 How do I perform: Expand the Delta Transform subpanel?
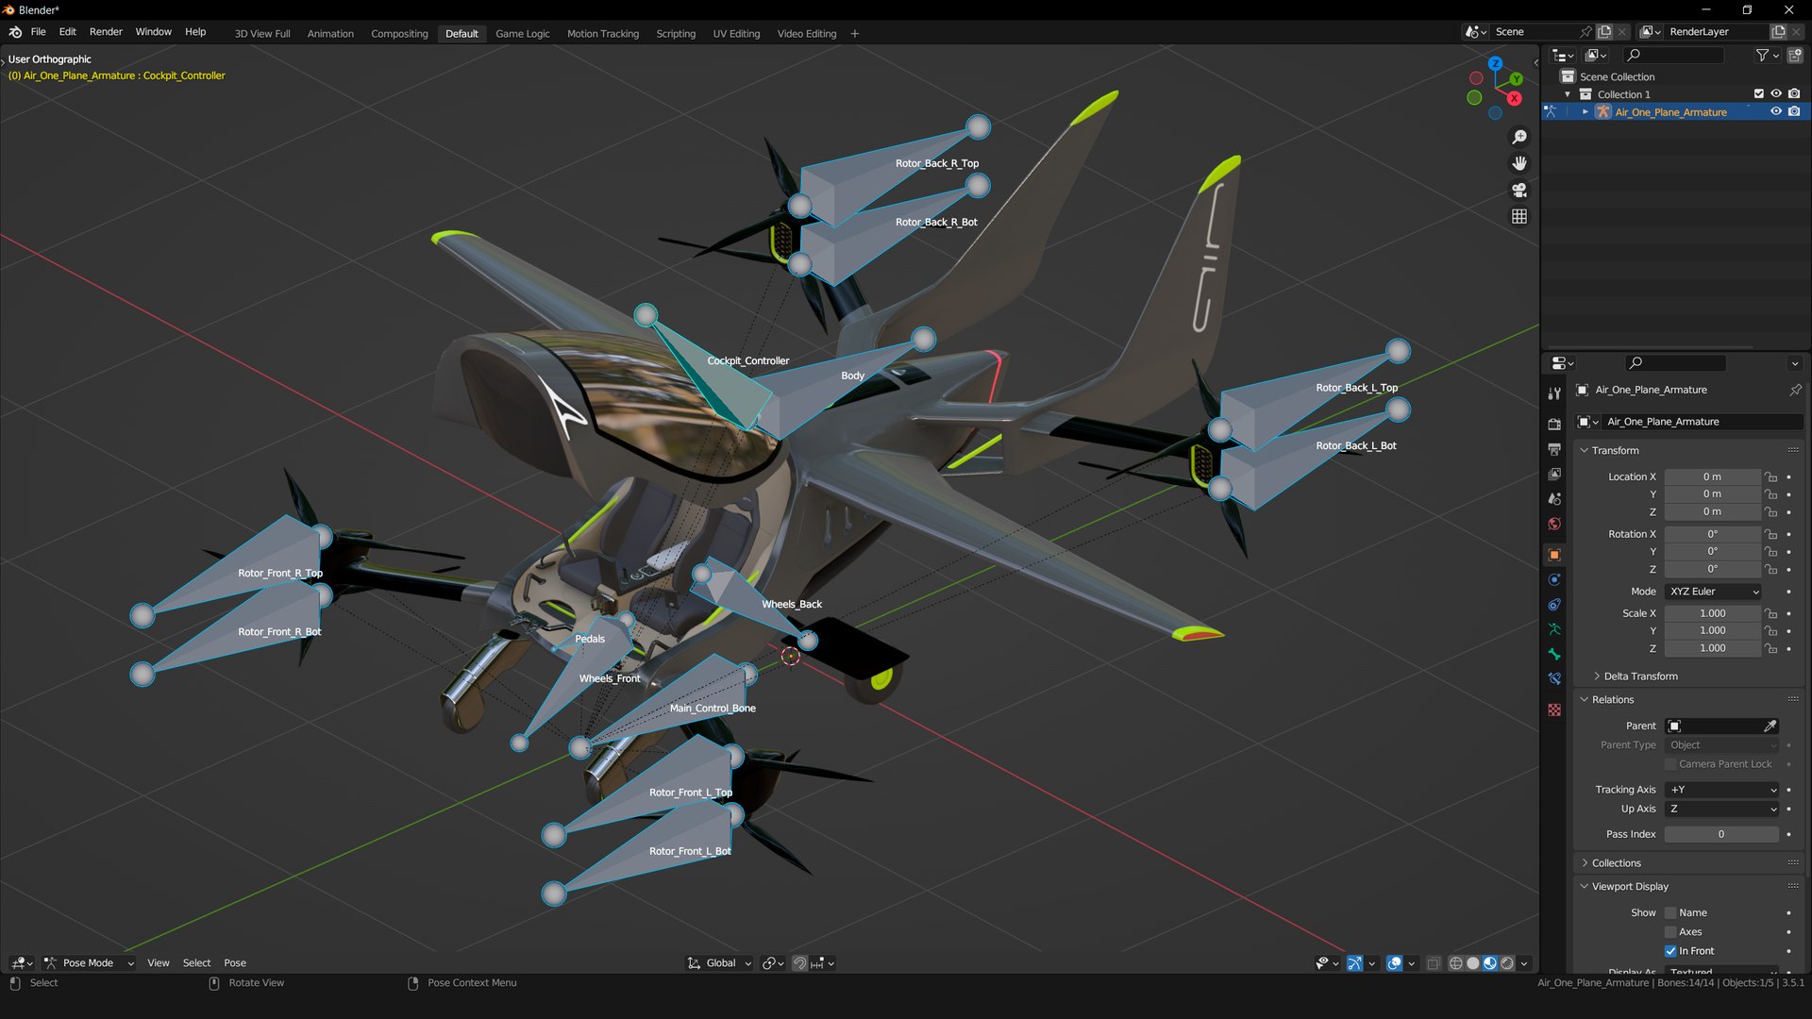(1640, 677)
